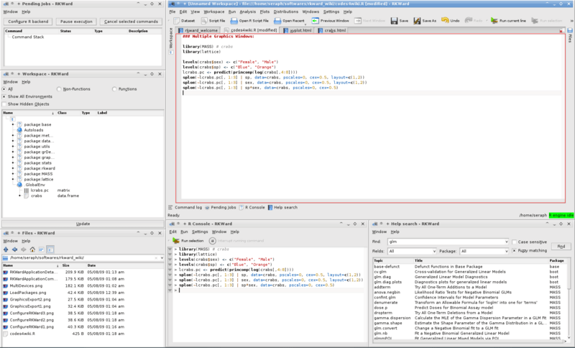This screenshot has width=575, height=348.
Task: Open MultiDevices.png in Files list
Action: pyautogui.click(x=26, y=285)
